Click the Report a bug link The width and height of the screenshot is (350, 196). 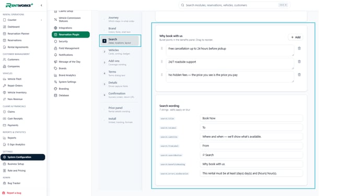pos(11,193)
